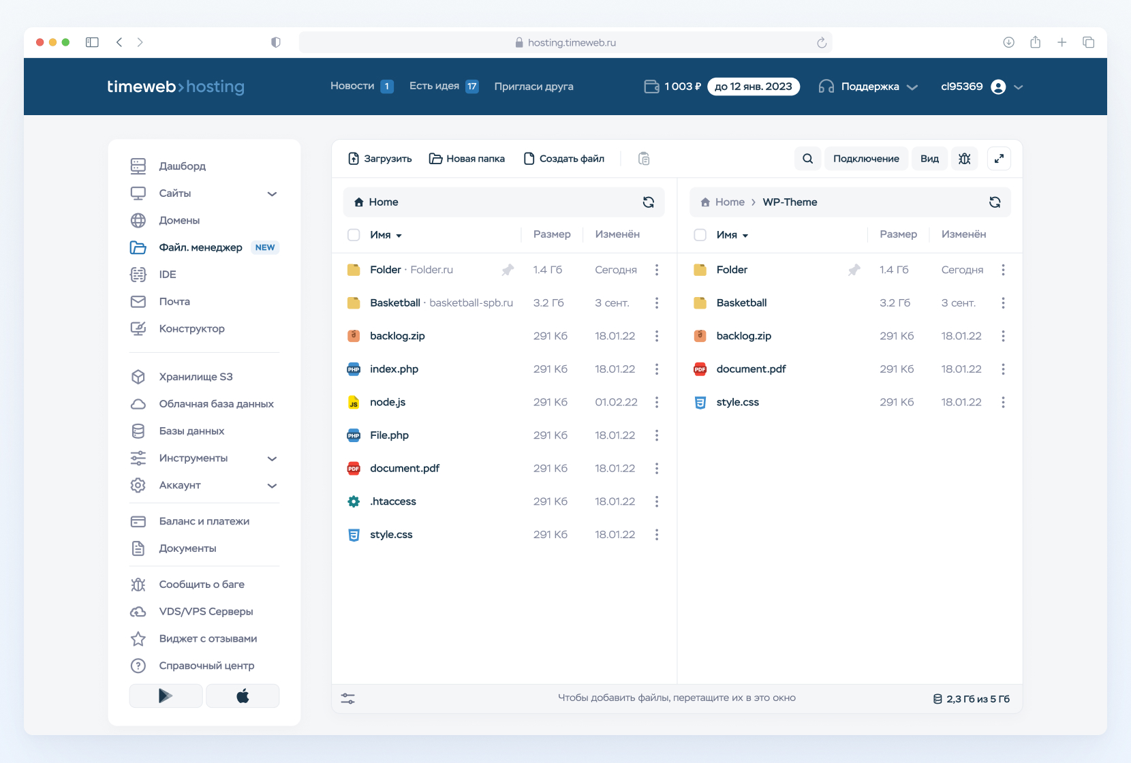Open Хранилище S3 in sidebar
The width and height of the screenshot is (1131, 763).
pyautogui.click(x=196, y=377)
